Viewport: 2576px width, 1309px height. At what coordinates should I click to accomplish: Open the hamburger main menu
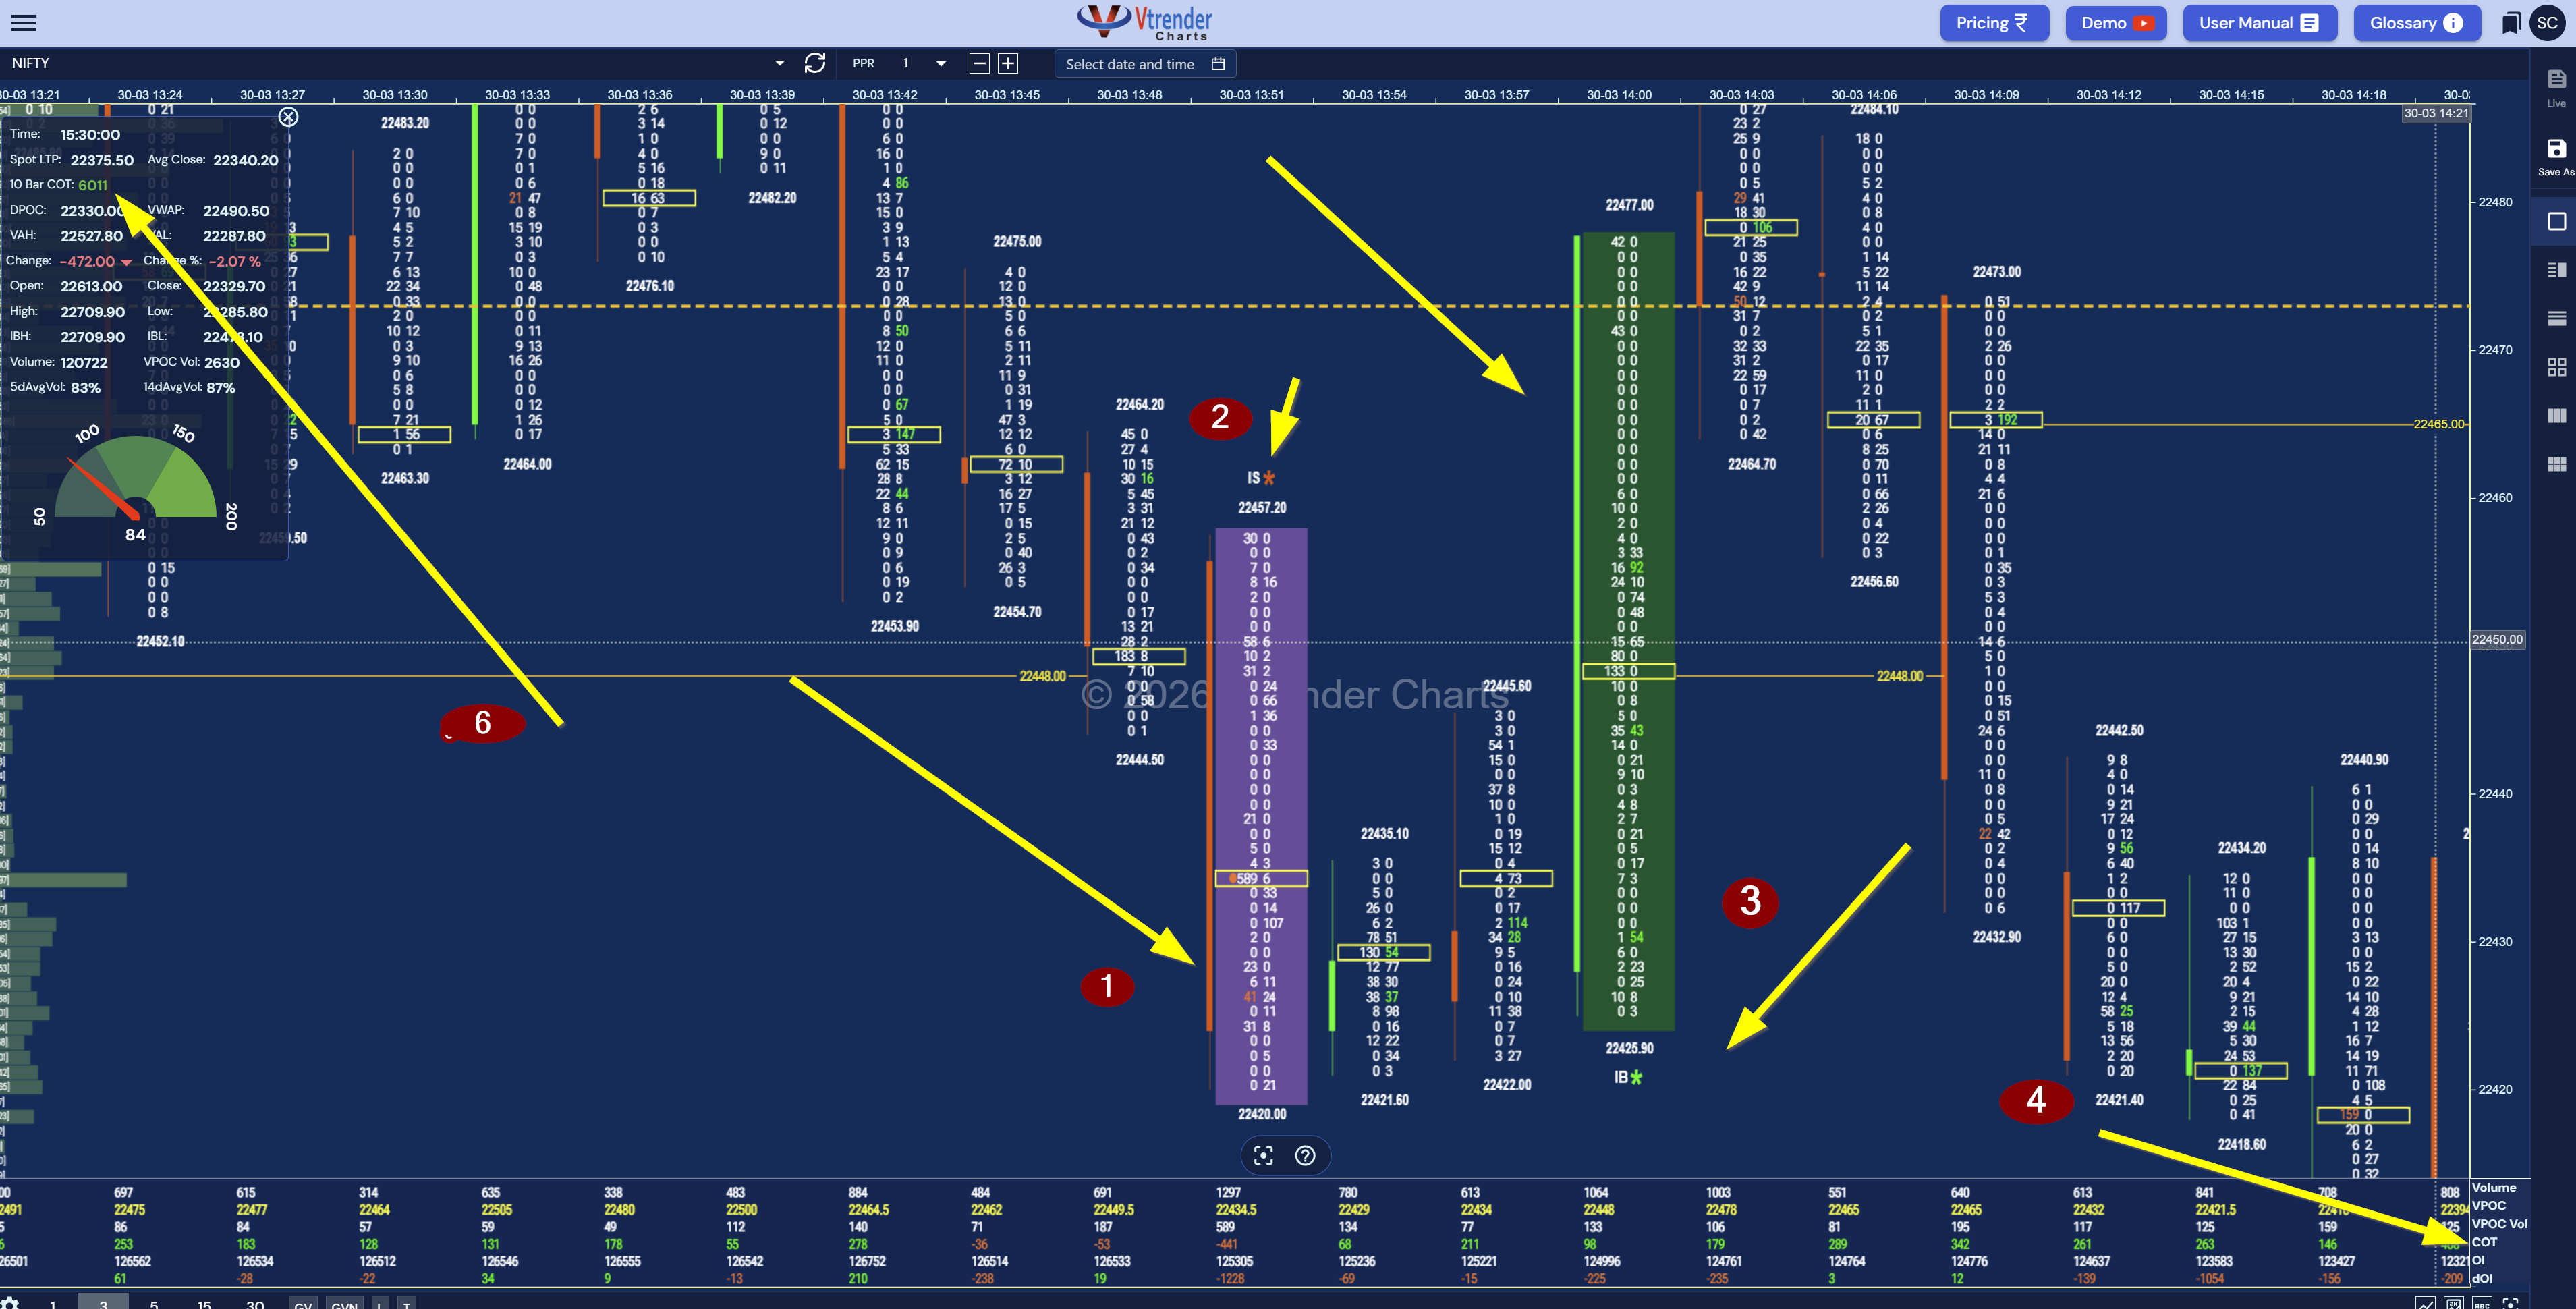click(x=23, y=23)
